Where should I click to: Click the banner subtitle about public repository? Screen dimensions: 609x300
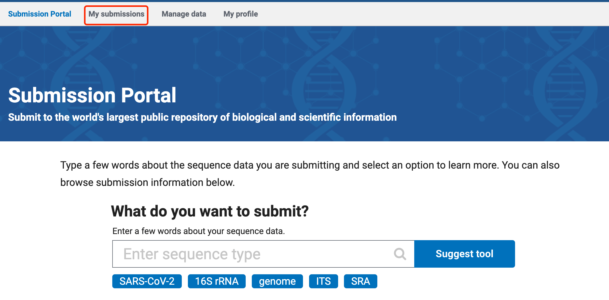point(202,117)
